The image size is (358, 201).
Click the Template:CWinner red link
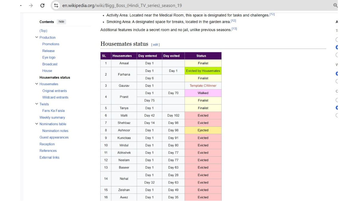[x=203, y=86]
